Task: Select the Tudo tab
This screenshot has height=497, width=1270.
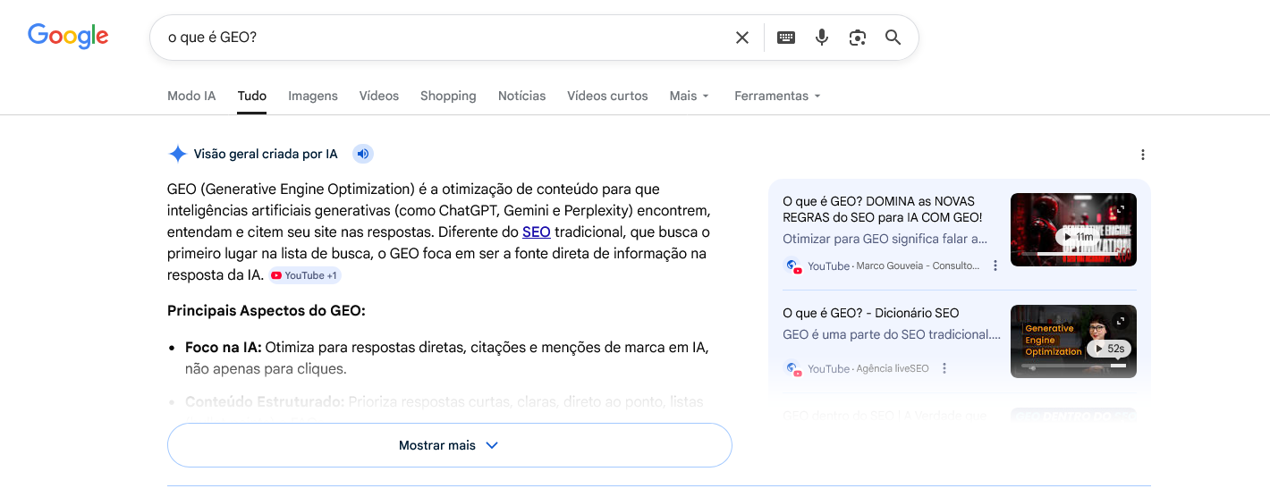Action: click(252, 96)
